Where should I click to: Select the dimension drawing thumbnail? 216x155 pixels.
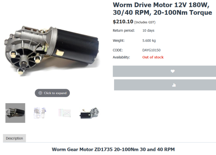coord(40,113)
